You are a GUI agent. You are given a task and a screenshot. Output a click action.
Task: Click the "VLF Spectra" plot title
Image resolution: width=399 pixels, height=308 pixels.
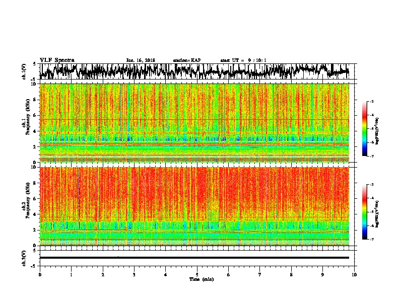[x=57, y=60]
